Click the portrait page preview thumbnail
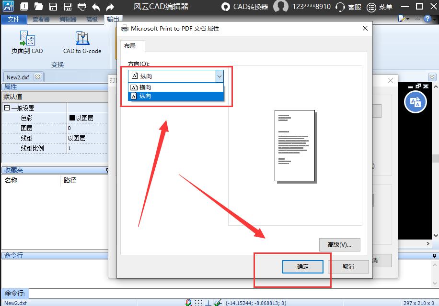 pos(295,146)
